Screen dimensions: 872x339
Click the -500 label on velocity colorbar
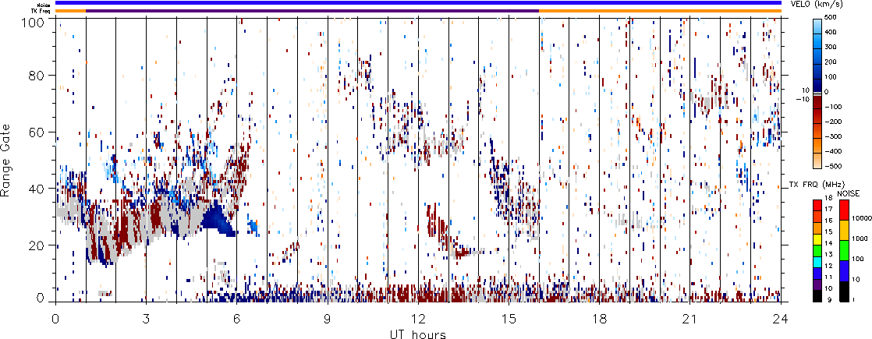[835, 166]
